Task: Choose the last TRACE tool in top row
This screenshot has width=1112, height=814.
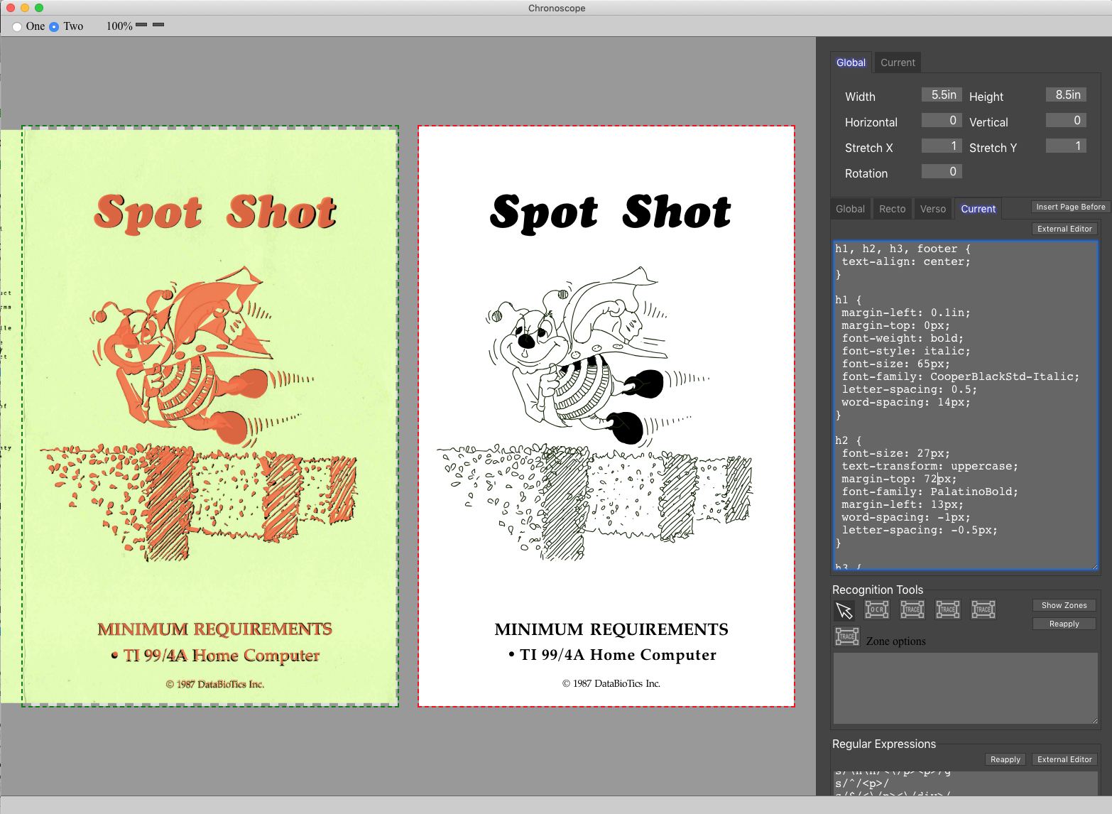Action: pos(983,609)
